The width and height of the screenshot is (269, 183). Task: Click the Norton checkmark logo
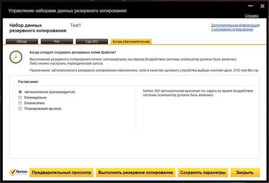pos(18,172)
